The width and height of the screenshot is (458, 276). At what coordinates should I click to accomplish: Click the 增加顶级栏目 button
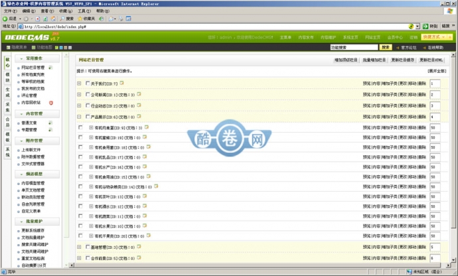(346, 60)
